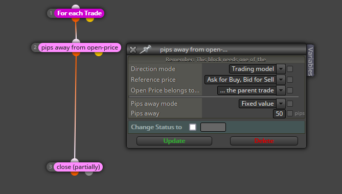The width and height of the screenshot is (342, 194).
Task: Click the Pips away label
Action: pyautogui.click(x=145, y=113)
